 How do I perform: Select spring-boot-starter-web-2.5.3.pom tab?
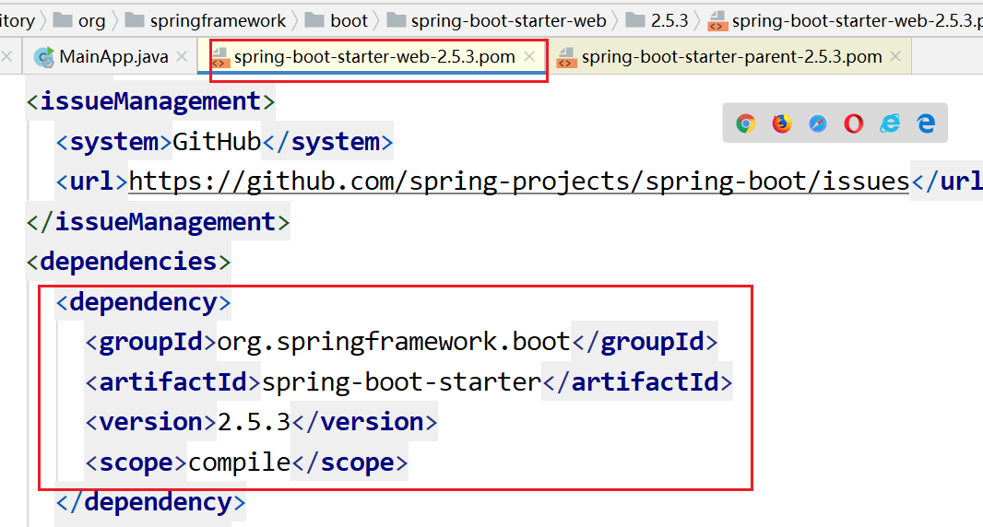pos(374,57)
